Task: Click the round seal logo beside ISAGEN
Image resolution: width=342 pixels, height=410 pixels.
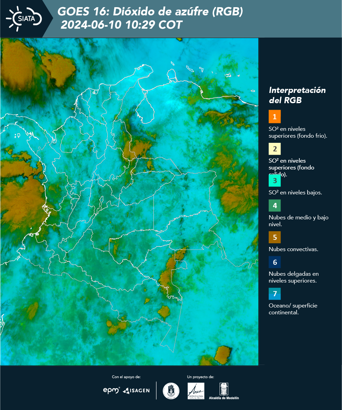Action: click(171, 391)
